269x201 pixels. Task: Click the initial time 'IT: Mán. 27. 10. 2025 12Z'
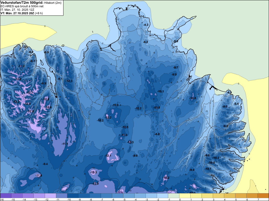(17, 10)
